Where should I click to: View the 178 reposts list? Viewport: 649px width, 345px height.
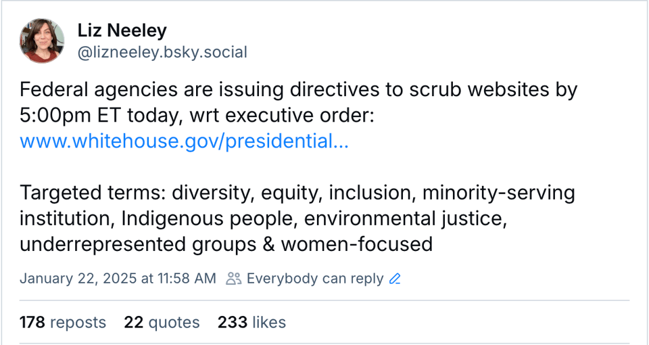click(x=63, y=323)
